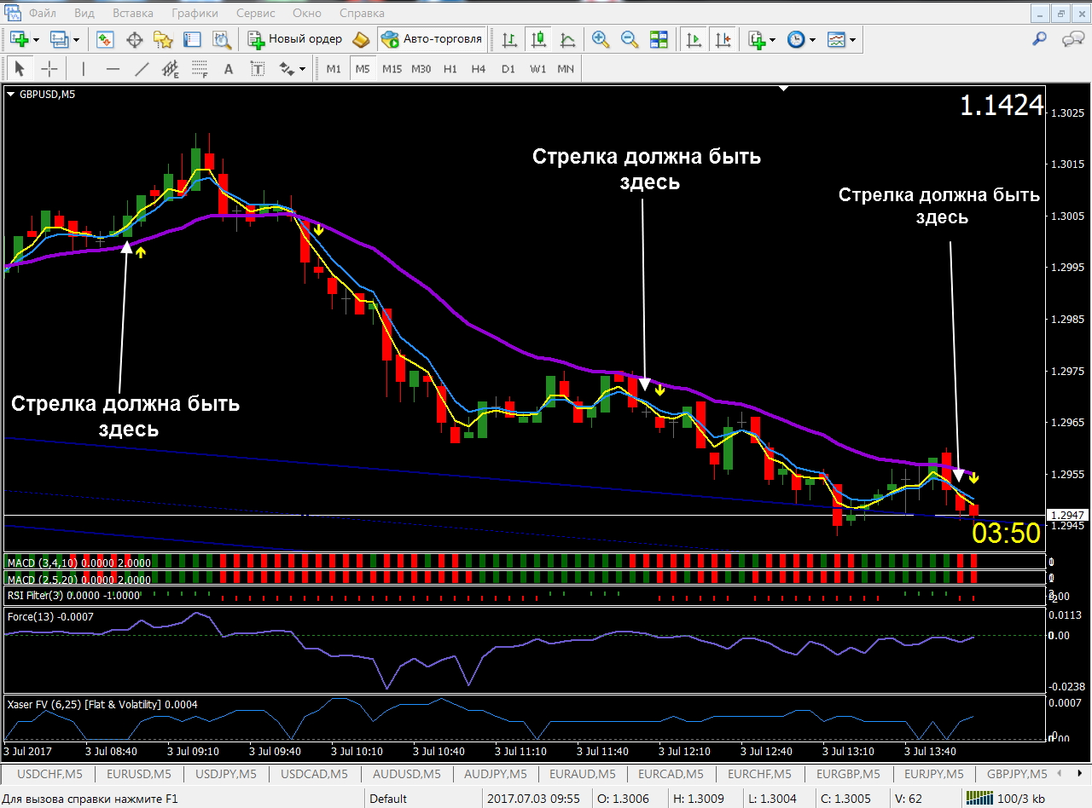This screenshot has width=1092, height=808.
Task: Switch timeframe to M1
Action: pyautogui.click(x=334, y=69)
